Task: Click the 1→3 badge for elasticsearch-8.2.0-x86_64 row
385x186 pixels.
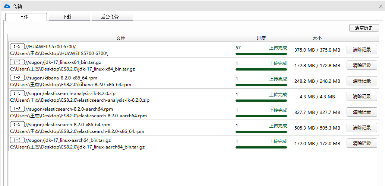Action: click(x=17, y=124)
